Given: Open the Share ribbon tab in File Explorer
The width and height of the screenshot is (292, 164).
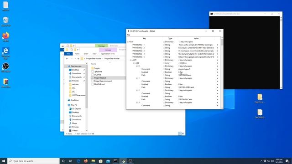Looking at the screenshot, I should tap(86, 54).
